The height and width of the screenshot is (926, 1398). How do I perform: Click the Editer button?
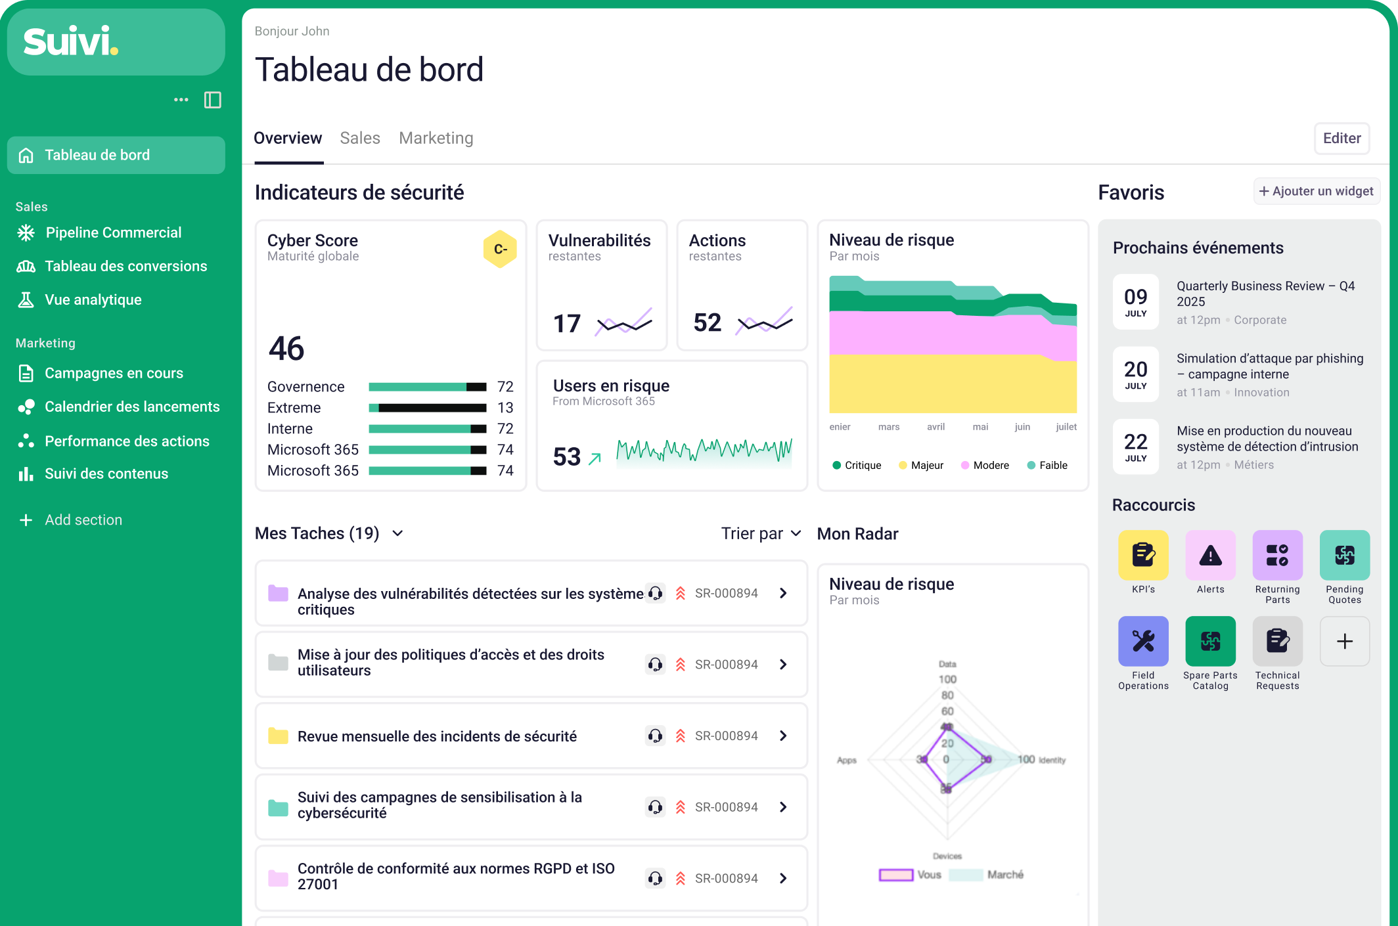click(1342, 138)
